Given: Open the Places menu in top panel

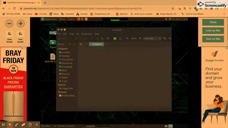Looking at the screenshot, I should click(62, 19).
